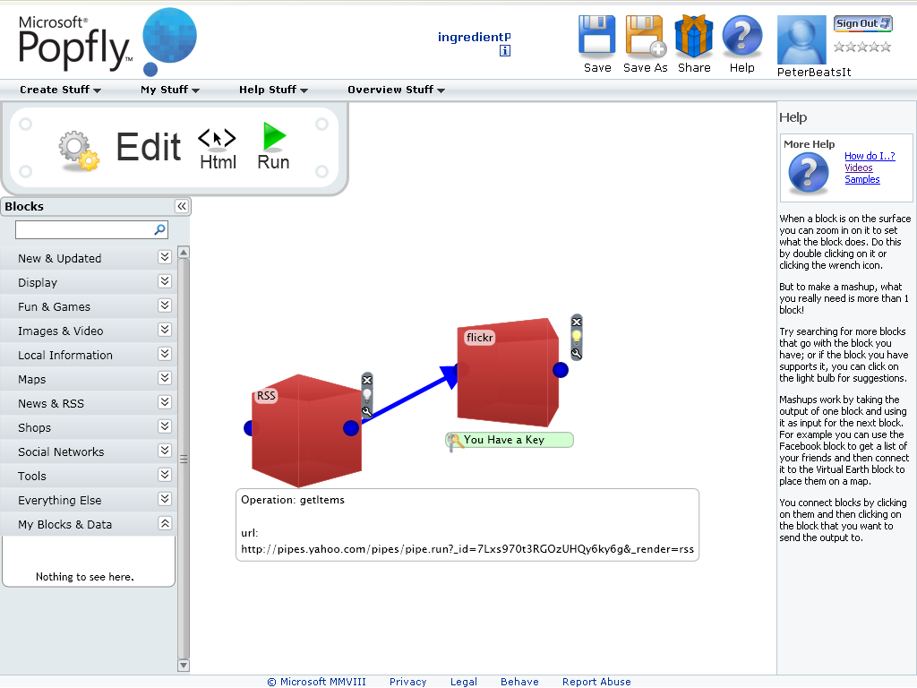Open the Share gift box icon
Screen dimensions: 917x688
click(694, 36)
